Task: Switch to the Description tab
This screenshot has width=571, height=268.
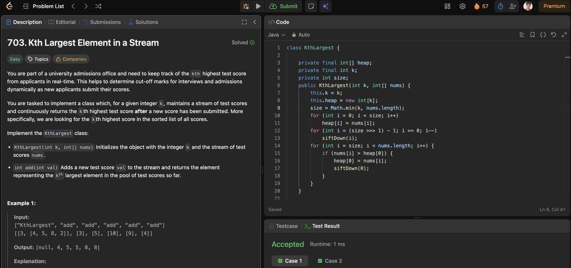Action: (x=24, y=22)
